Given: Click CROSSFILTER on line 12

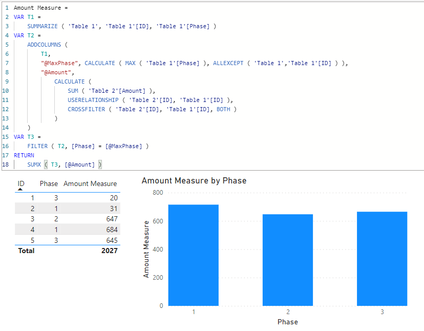Looking at the screenshot, I should click(x=86, y=109).
